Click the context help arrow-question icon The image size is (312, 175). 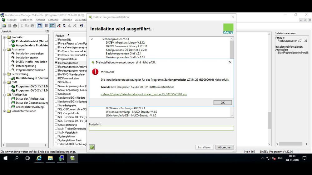tap(82, 26)
